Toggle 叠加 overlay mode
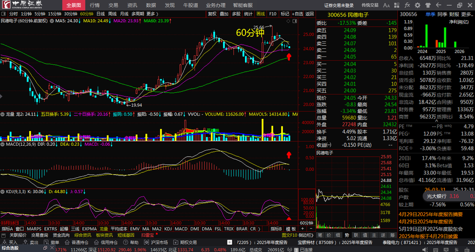Image resolution: width=475 pixels, height=252 pixels. [x=224, y=14]
